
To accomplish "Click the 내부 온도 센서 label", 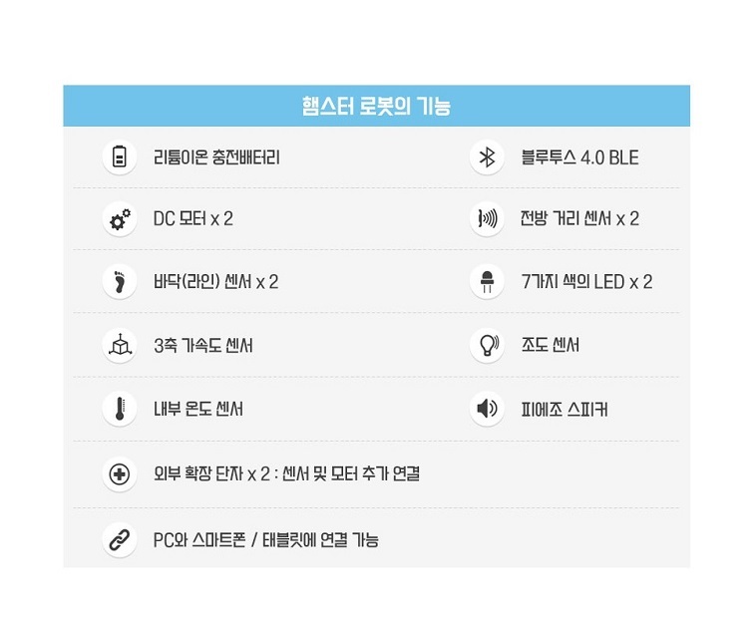I will coord(198,409).
